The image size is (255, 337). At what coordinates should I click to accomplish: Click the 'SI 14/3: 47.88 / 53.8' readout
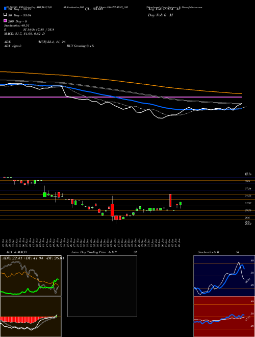coord(39,30)
